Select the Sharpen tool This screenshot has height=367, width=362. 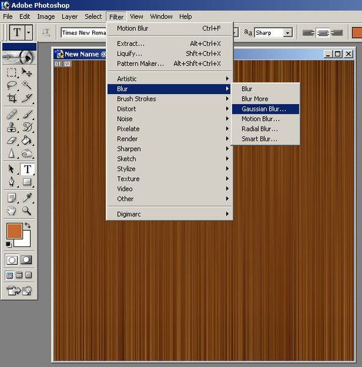[11, 154]
